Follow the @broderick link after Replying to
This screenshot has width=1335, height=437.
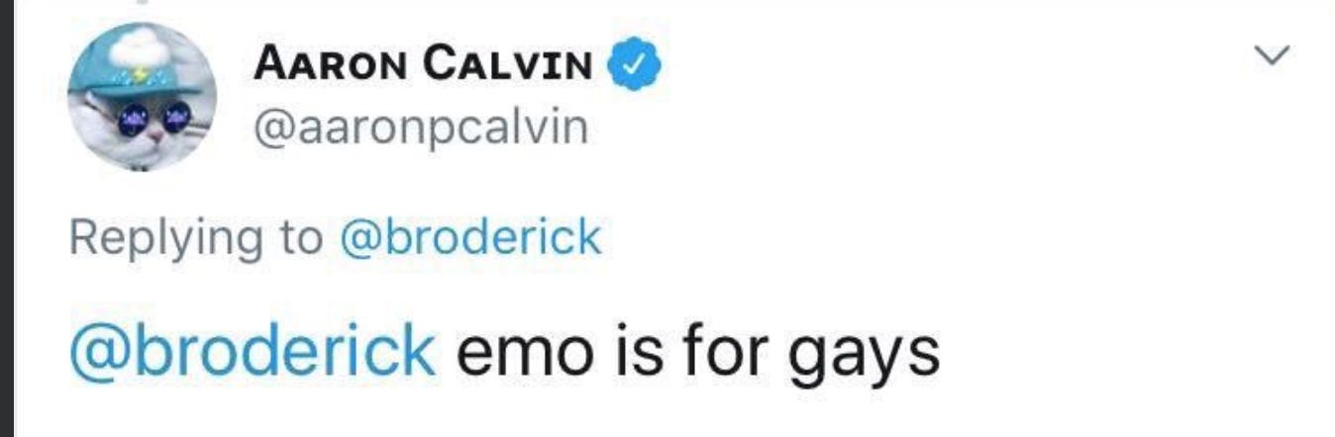pyautogui.click(x=469, y=237)
